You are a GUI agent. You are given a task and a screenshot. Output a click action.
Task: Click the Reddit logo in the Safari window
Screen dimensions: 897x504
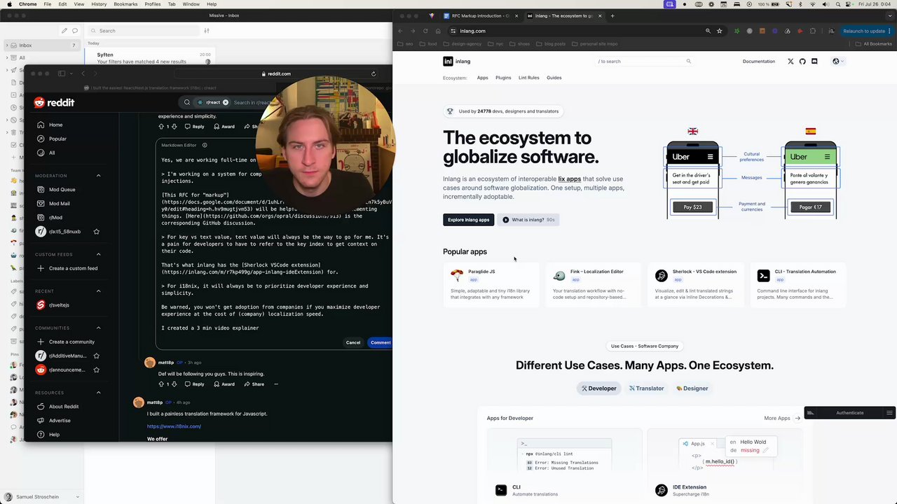[54, 102]
